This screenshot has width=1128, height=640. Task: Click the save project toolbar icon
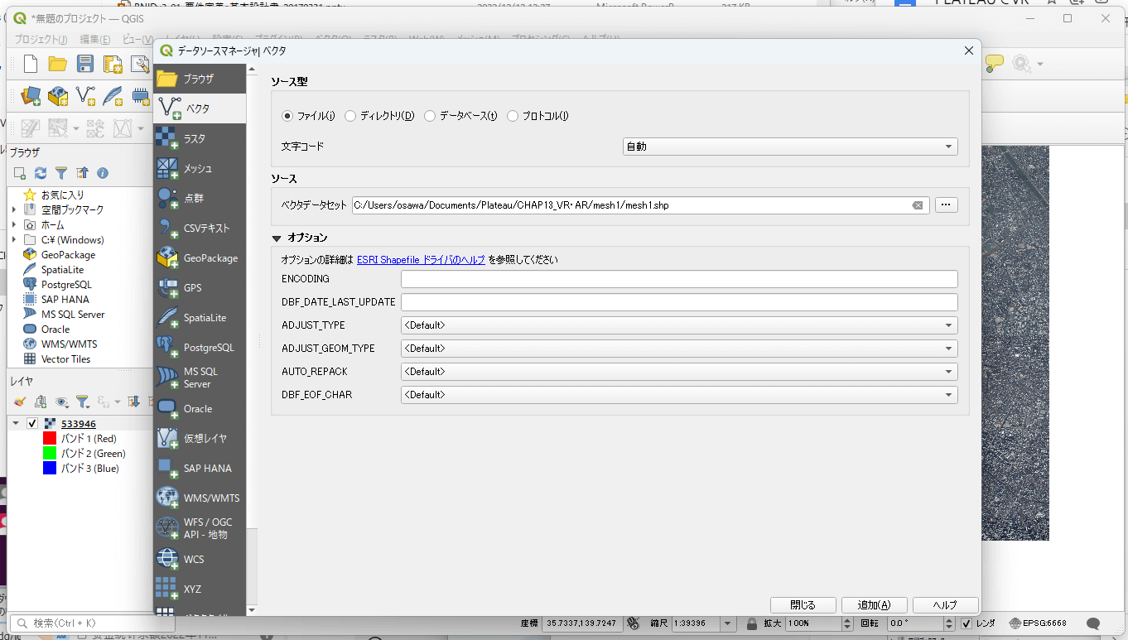click(x=84, y=65)
